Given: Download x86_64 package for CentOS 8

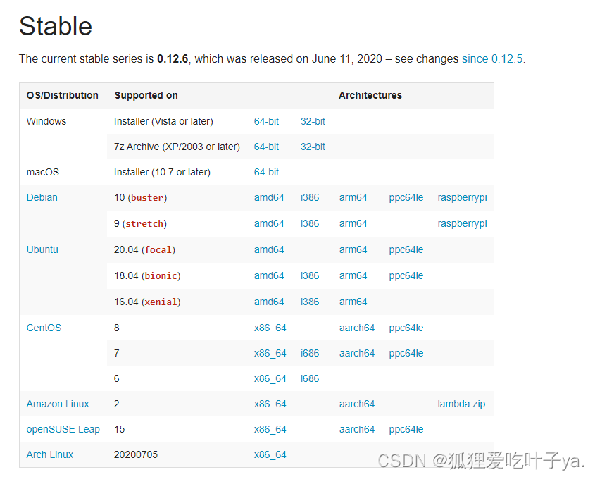Looking at the screenshot, I should (270, 328).
